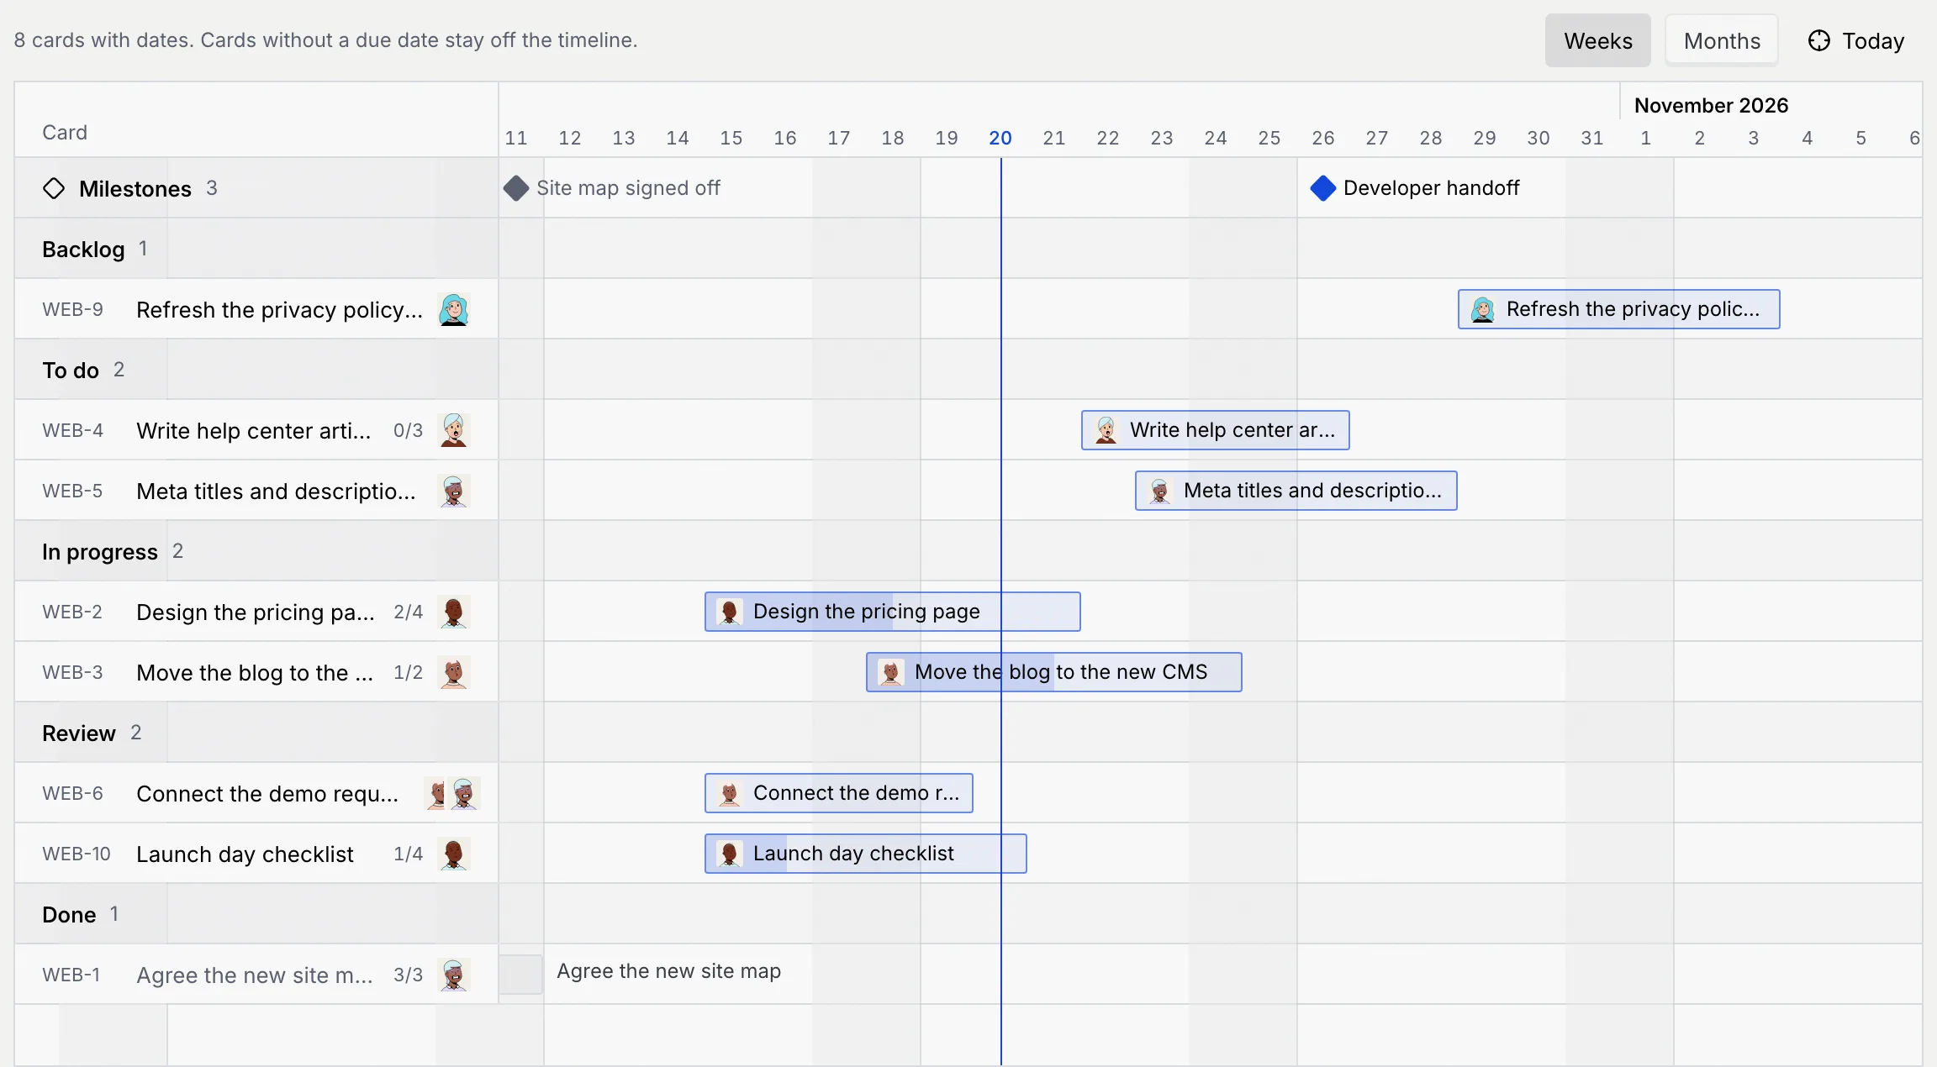Viewport: 1937px width, 1067px height.
Task: Collapse the In progress group header
Action: coord(256,551)
